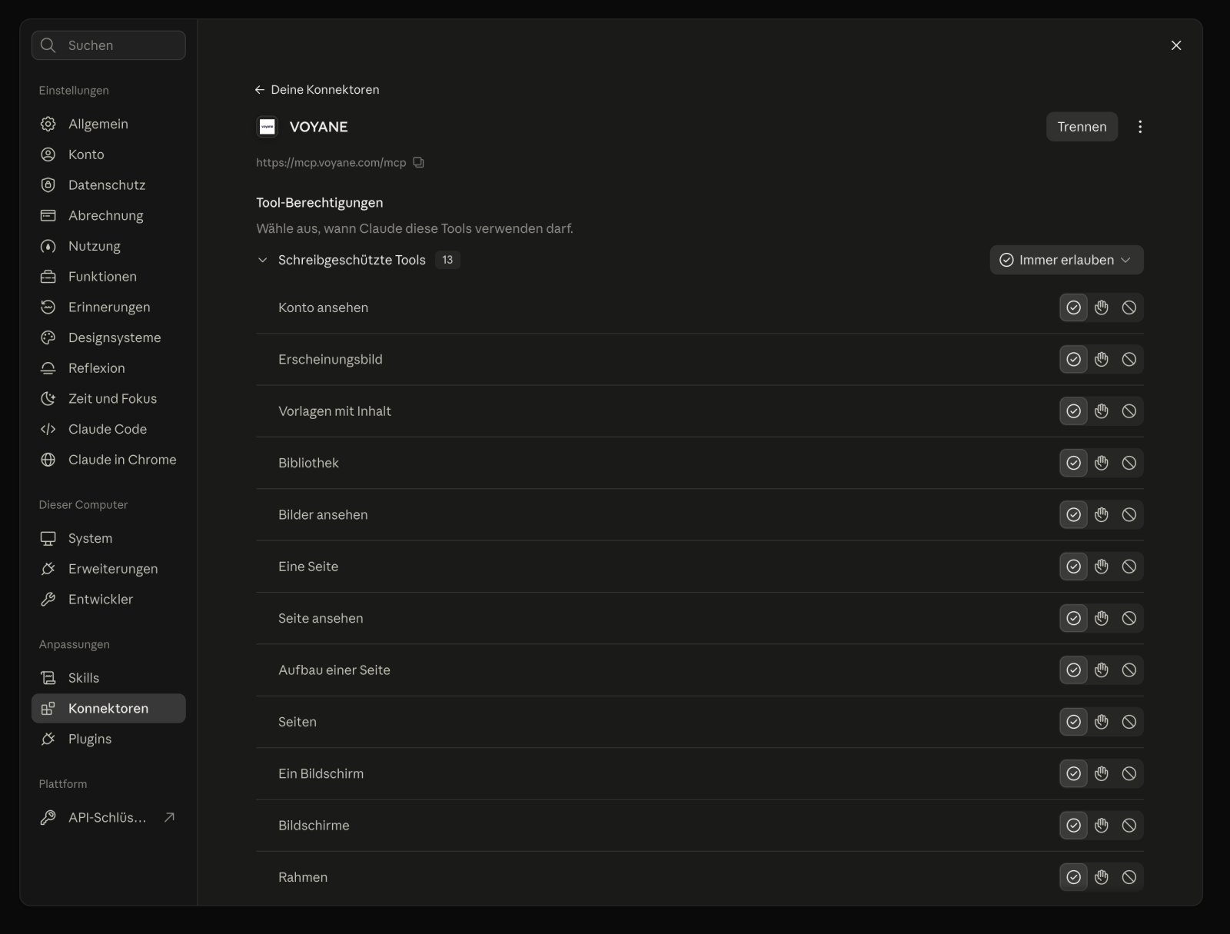This screenshot has width=1230, height=934.
Task: Always allow the Ein Bildschirm tool
Action: point(1074,773)
